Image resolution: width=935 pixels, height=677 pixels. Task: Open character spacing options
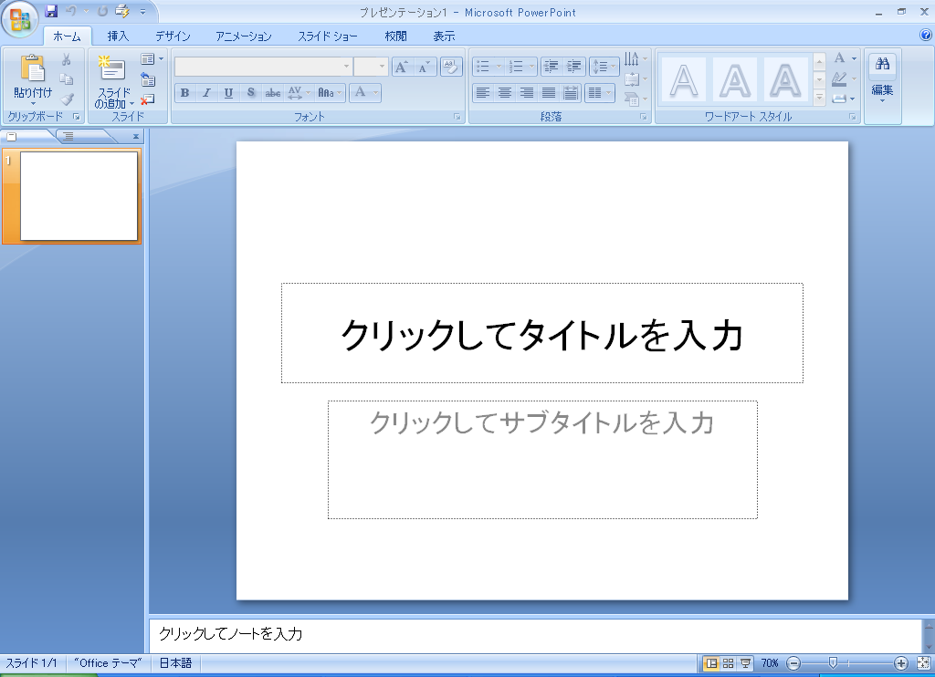(299, 93)
